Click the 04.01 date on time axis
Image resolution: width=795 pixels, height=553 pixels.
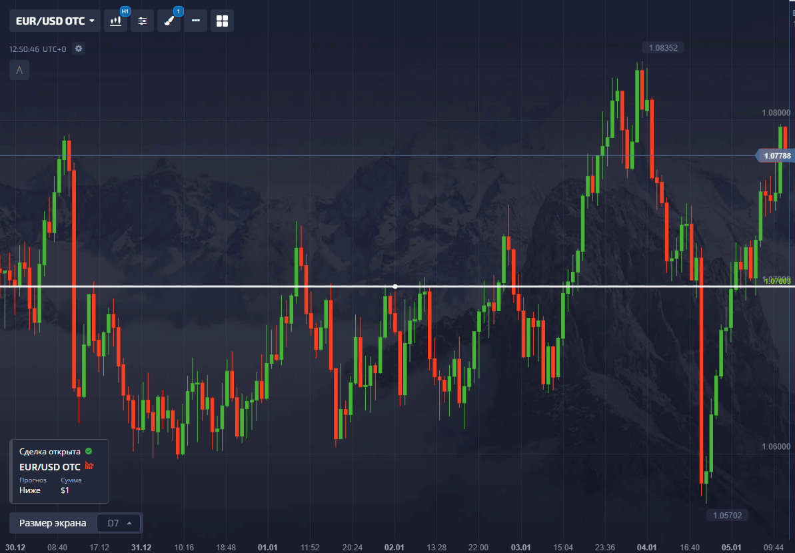point(646,547)
